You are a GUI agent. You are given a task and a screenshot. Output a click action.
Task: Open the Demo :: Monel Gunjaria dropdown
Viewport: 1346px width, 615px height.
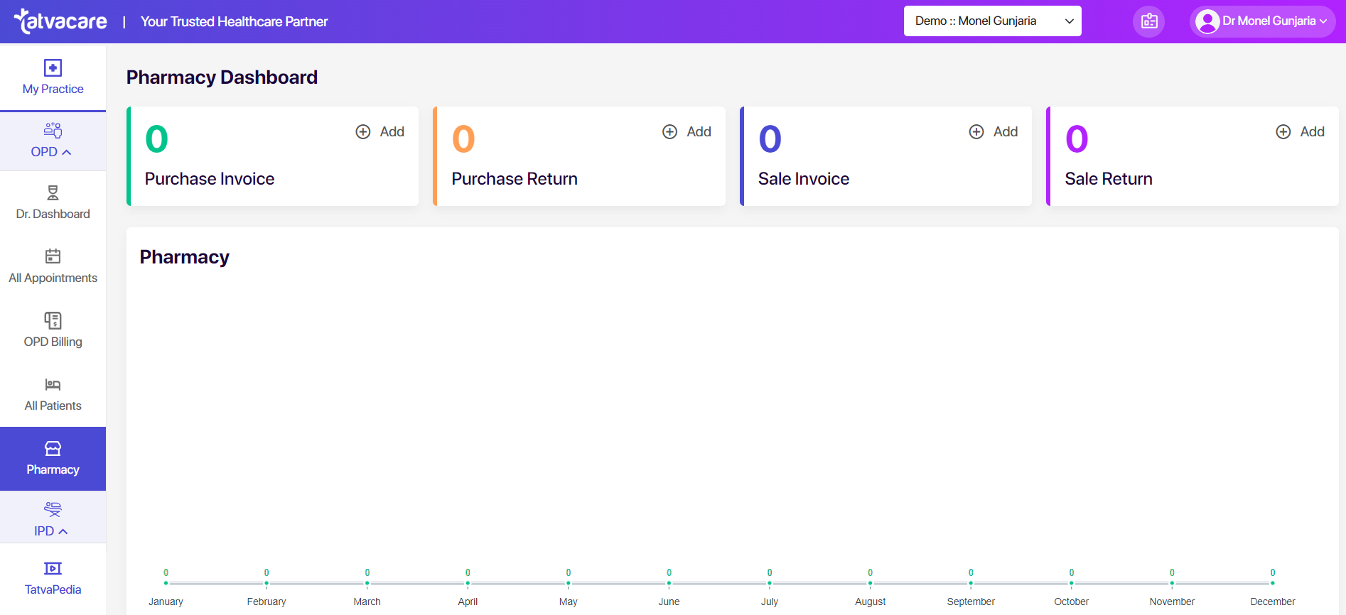point(992,21)
